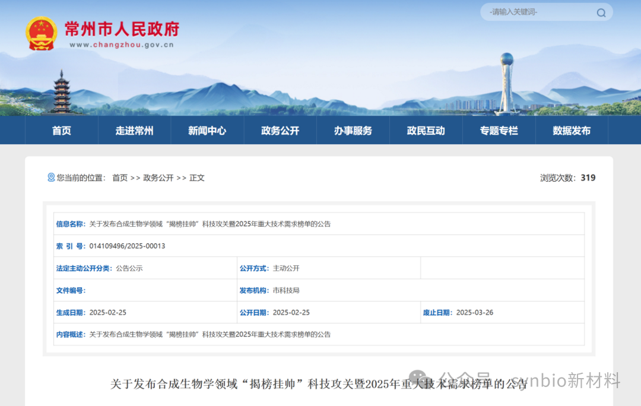Image resolution: width=641 pixels, height=406 pixels.
Task: Open the 常州市人民政府 homepage logo
Action: coord(122,31)
